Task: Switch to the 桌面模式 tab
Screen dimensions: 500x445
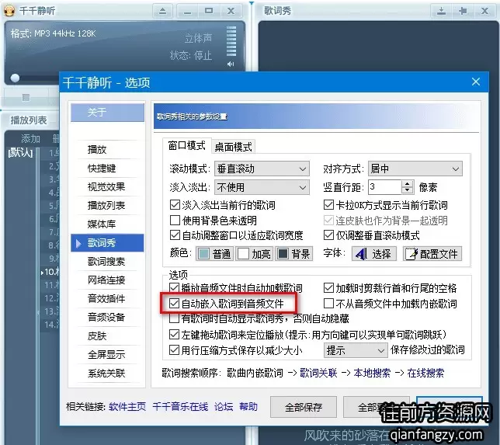Action: (233, 147)
